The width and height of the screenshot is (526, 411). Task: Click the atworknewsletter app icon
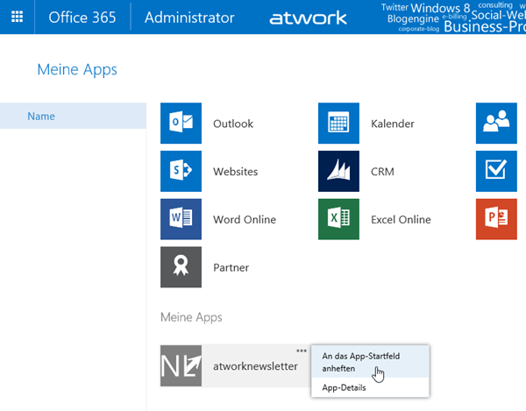tap(181, 365)
